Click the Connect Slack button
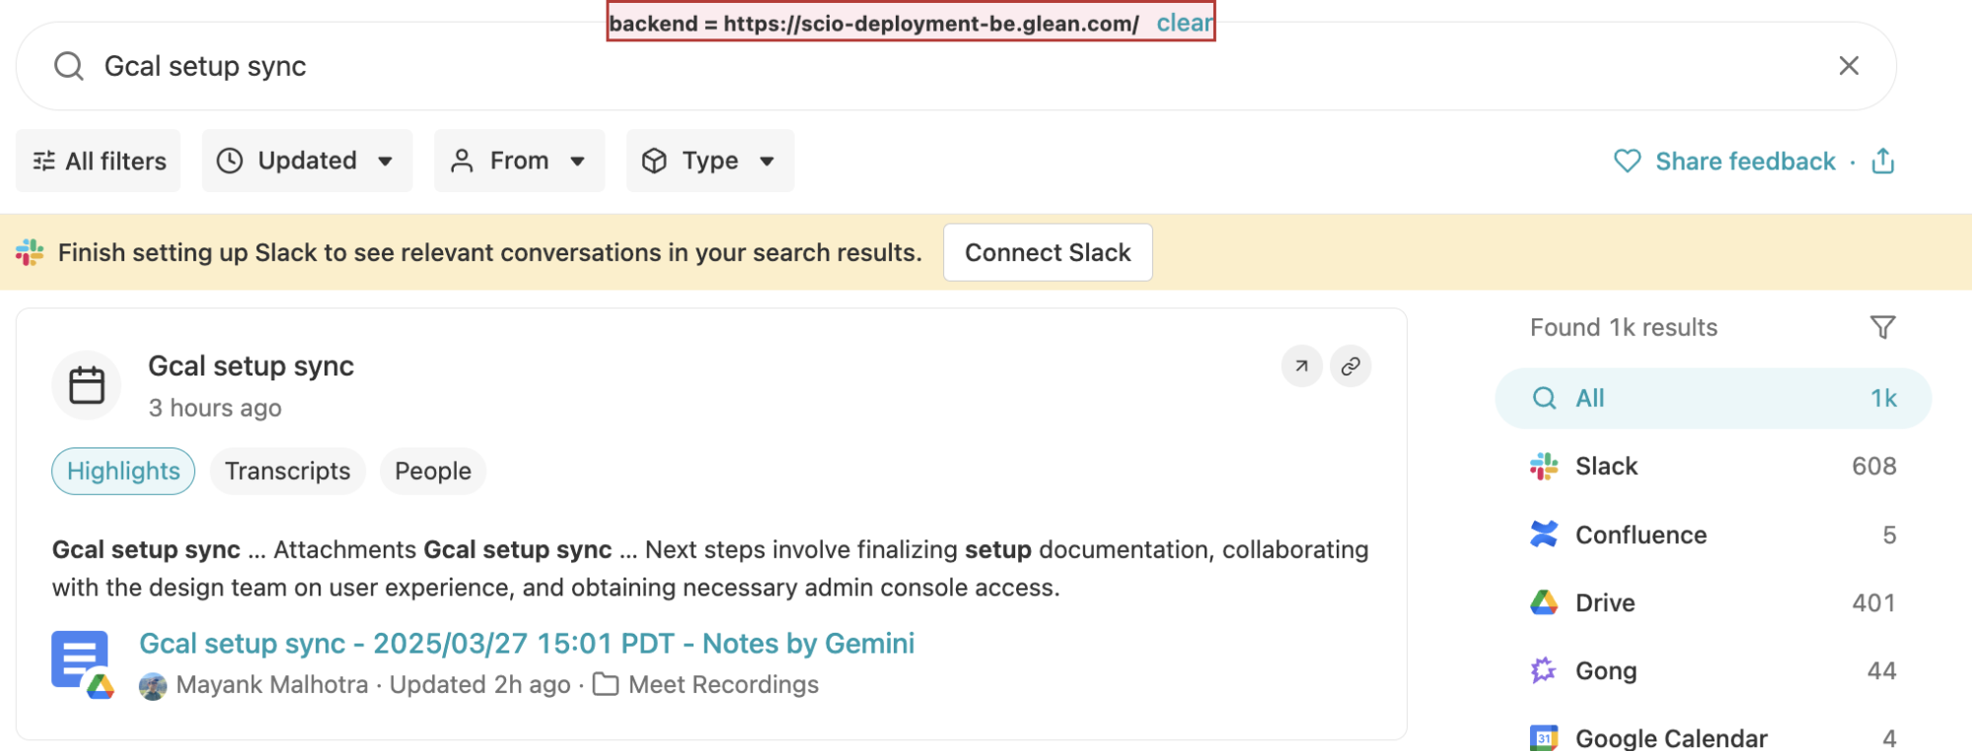 pos(1048,252)
